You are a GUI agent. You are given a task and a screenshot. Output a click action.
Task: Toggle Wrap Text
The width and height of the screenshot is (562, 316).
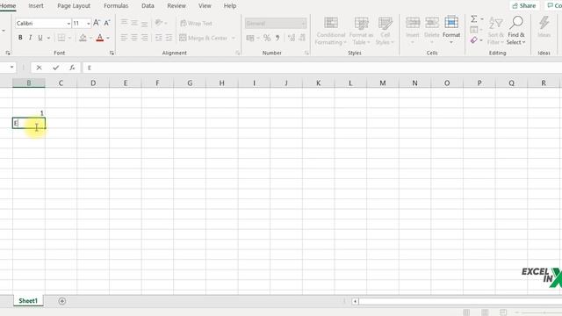point(196,24)
